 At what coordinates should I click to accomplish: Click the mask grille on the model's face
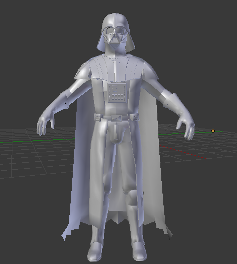pyautogui.click(x=114, y=38)
